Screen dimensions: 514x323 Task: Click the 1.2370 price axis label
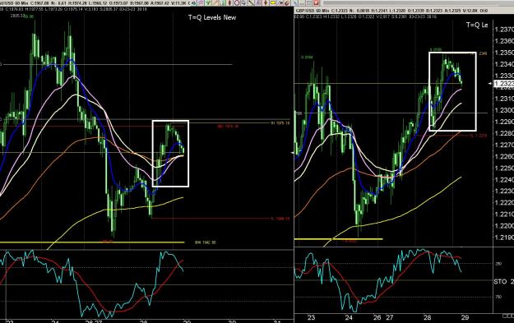[x=504, y=30]
